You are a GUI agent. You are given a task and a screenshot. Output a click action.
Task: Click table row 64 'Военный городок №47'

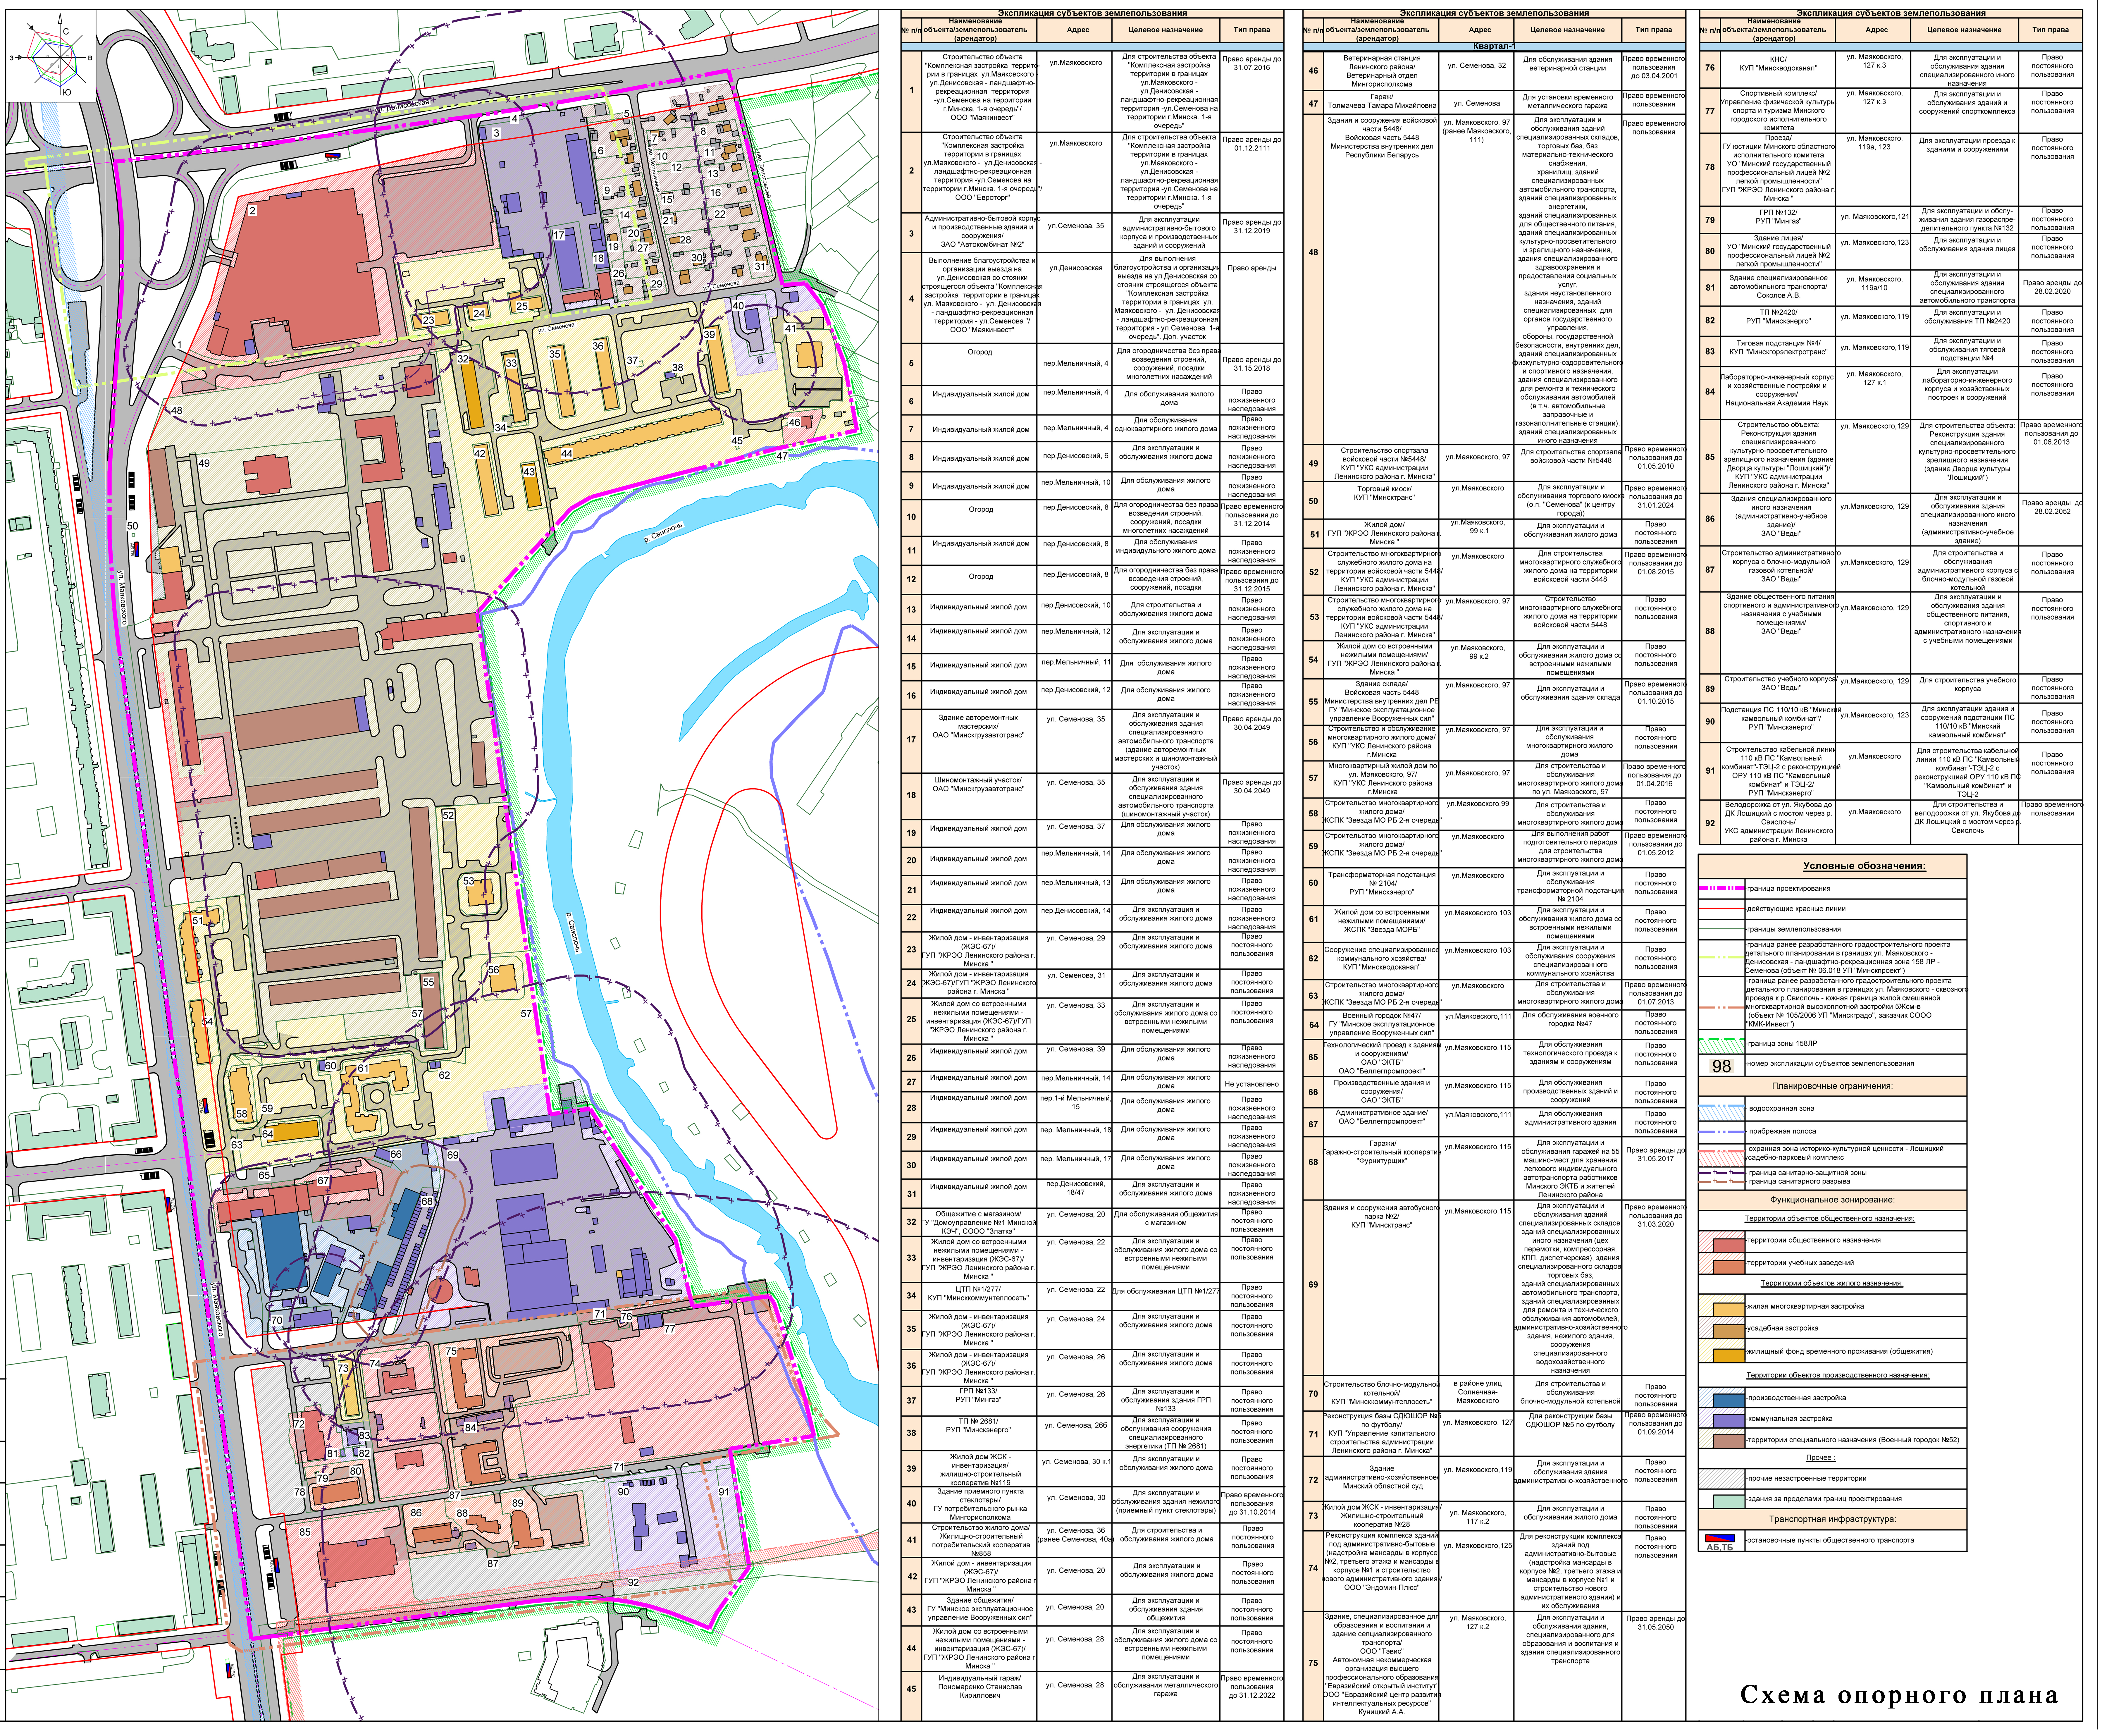[1494, 1024]
